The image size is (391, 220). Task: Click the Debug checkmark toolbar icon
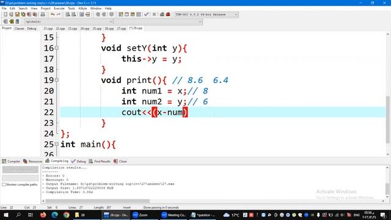(x=147, y=15)
